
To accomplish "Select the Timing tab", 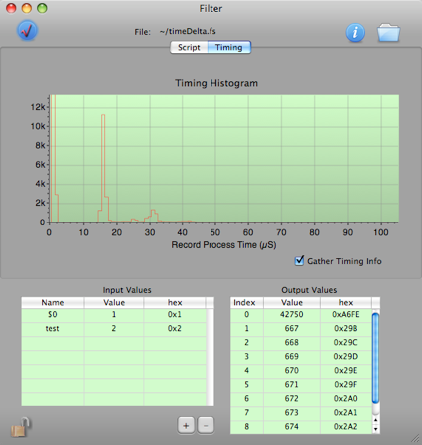I will (x=229, y=47).
